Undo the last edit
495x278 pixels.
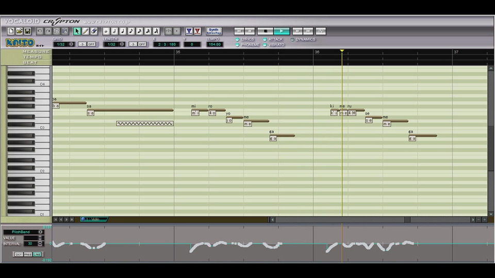tap(40, 31)
